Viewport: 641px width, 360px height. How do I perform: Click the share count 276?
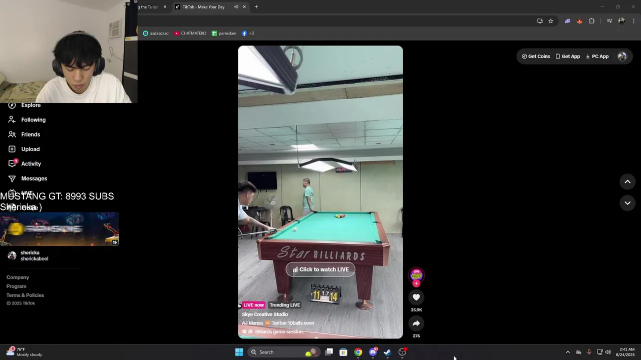(x=416, y=336)
